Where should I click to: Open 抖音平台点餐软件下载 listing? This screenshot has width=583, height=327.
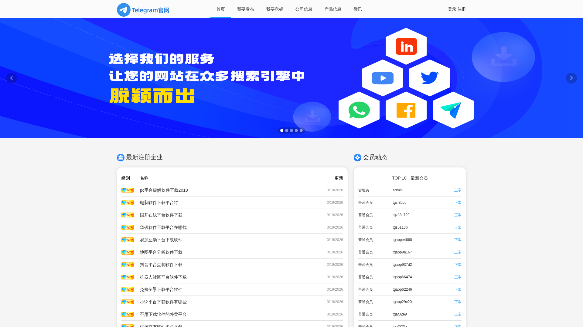point(161,265)
